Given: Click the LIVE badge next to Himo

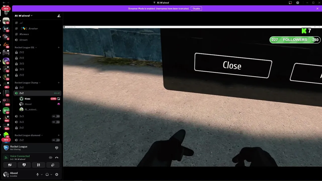Looking at the screenshot, I should [53, 99].
